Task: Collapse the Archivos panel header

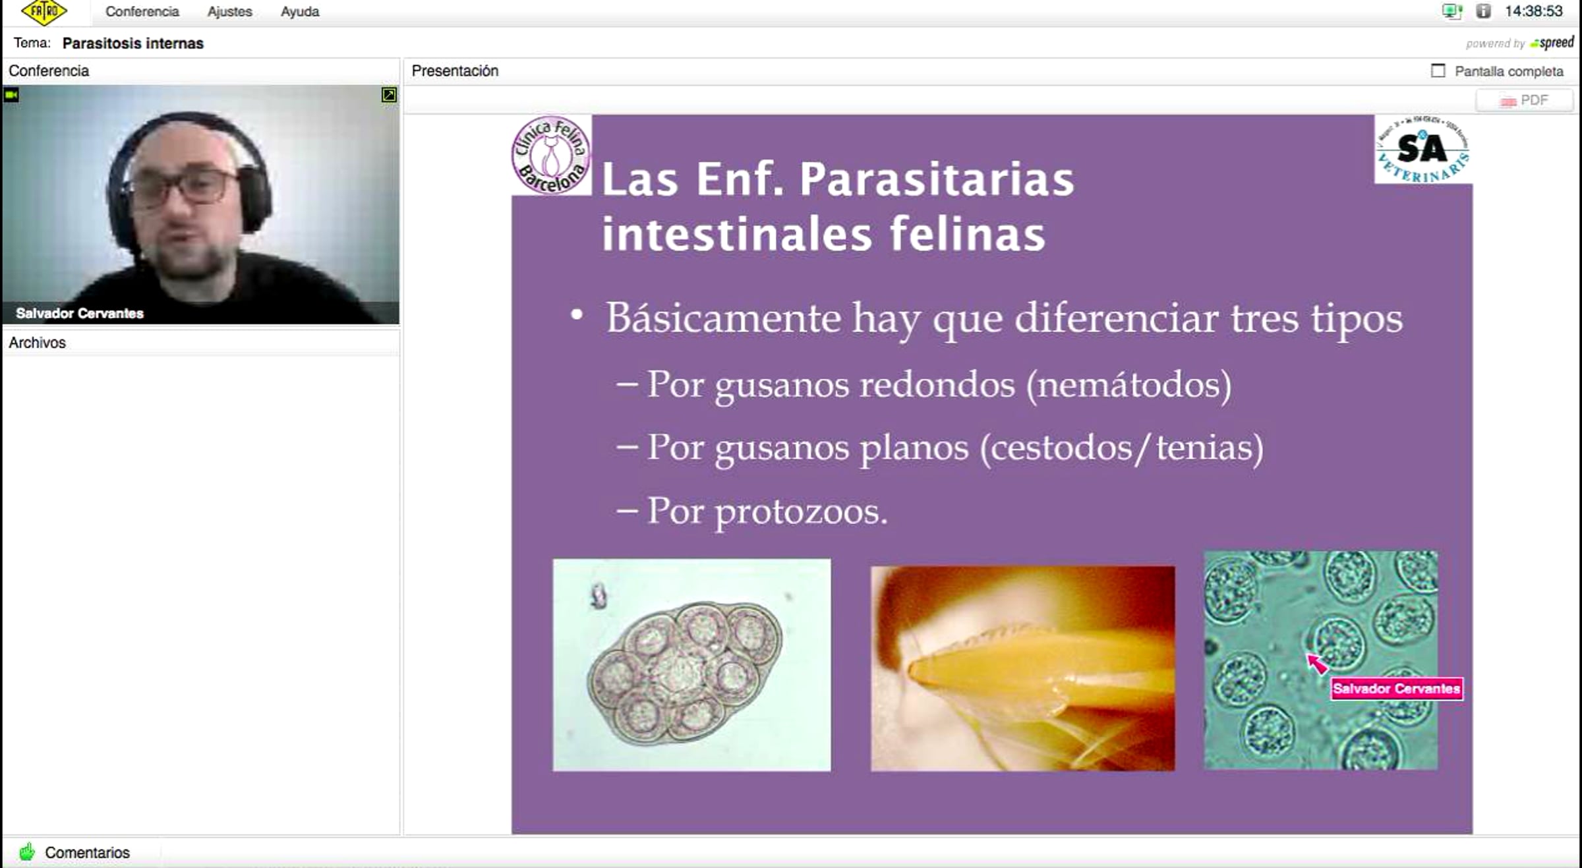Action: pyautogui.click(x=38, y=343)
